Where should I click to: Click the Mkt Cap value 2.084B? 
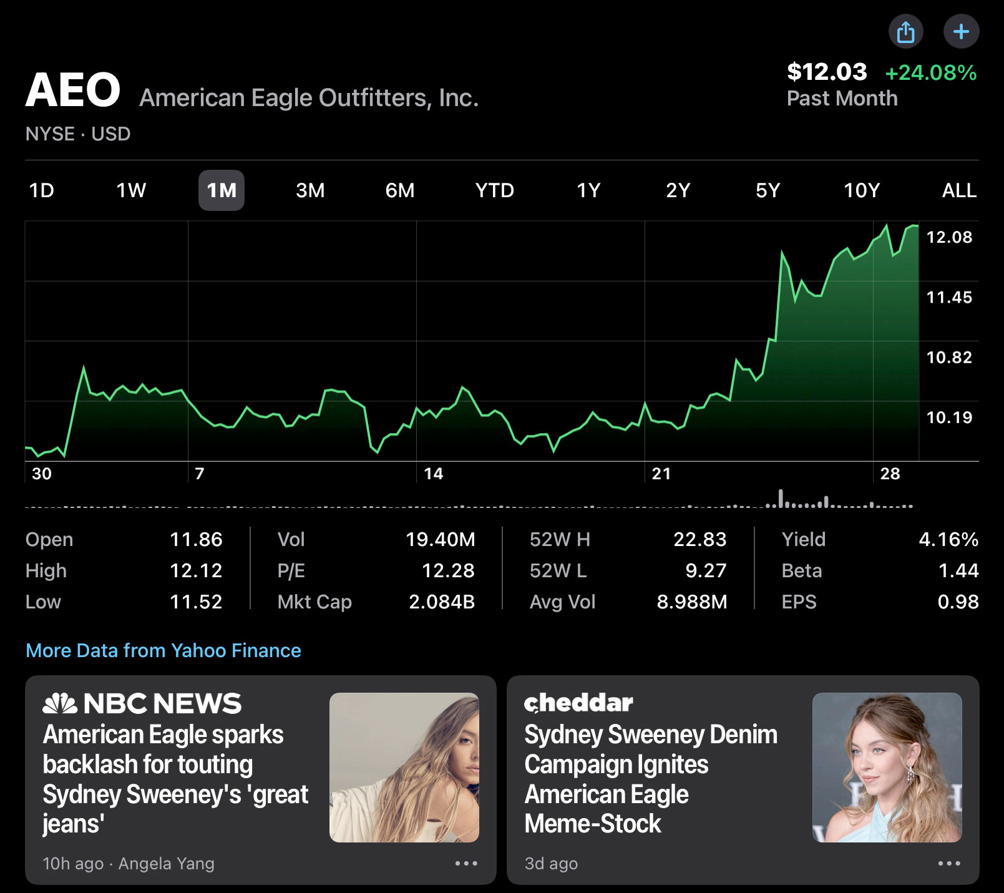pyautogui.click(x=442, y=602)
